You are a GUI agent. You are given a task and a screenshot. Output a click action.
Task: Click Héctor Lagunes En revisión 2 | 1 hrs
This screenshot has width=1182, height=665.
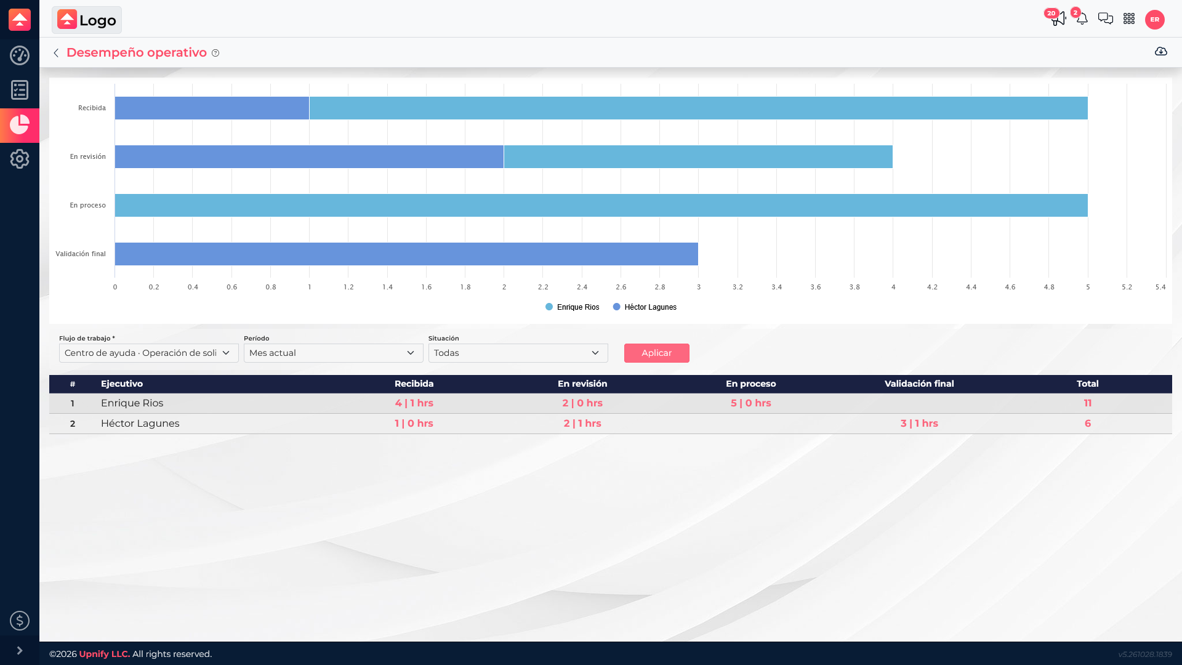582,424
